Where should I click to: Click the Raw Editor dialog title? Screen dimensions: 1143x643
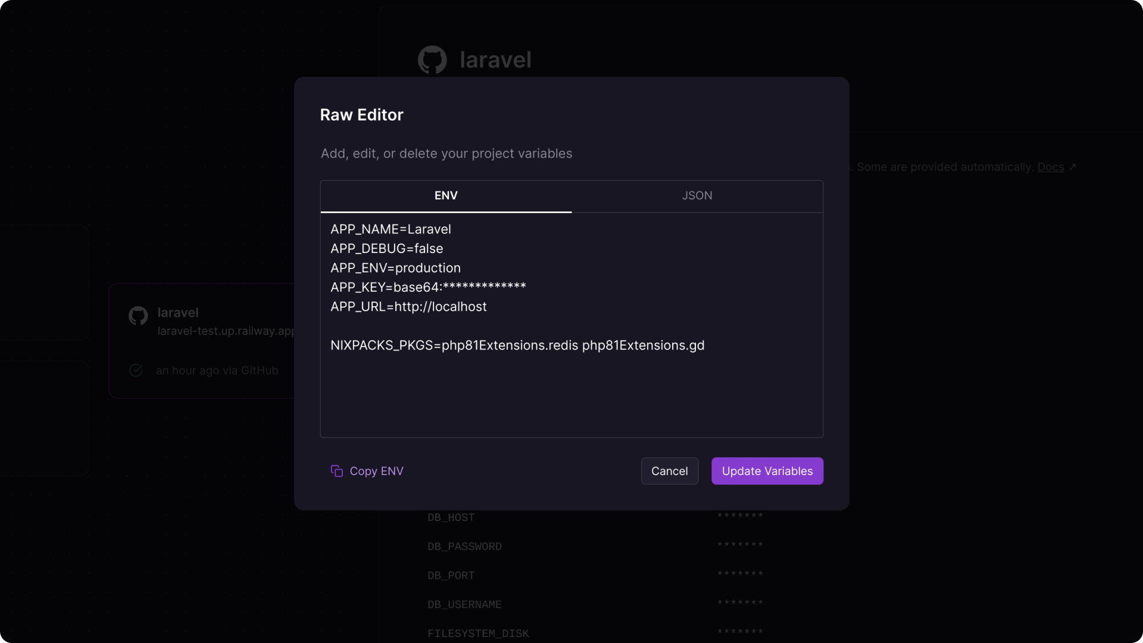pos(361,115)
